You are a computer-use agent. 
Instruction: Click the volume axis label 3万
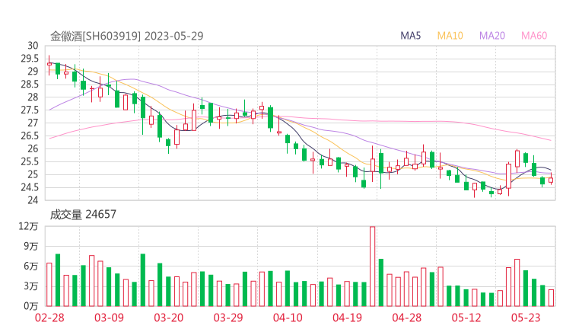pyautogui.click(x=31, y=286)
